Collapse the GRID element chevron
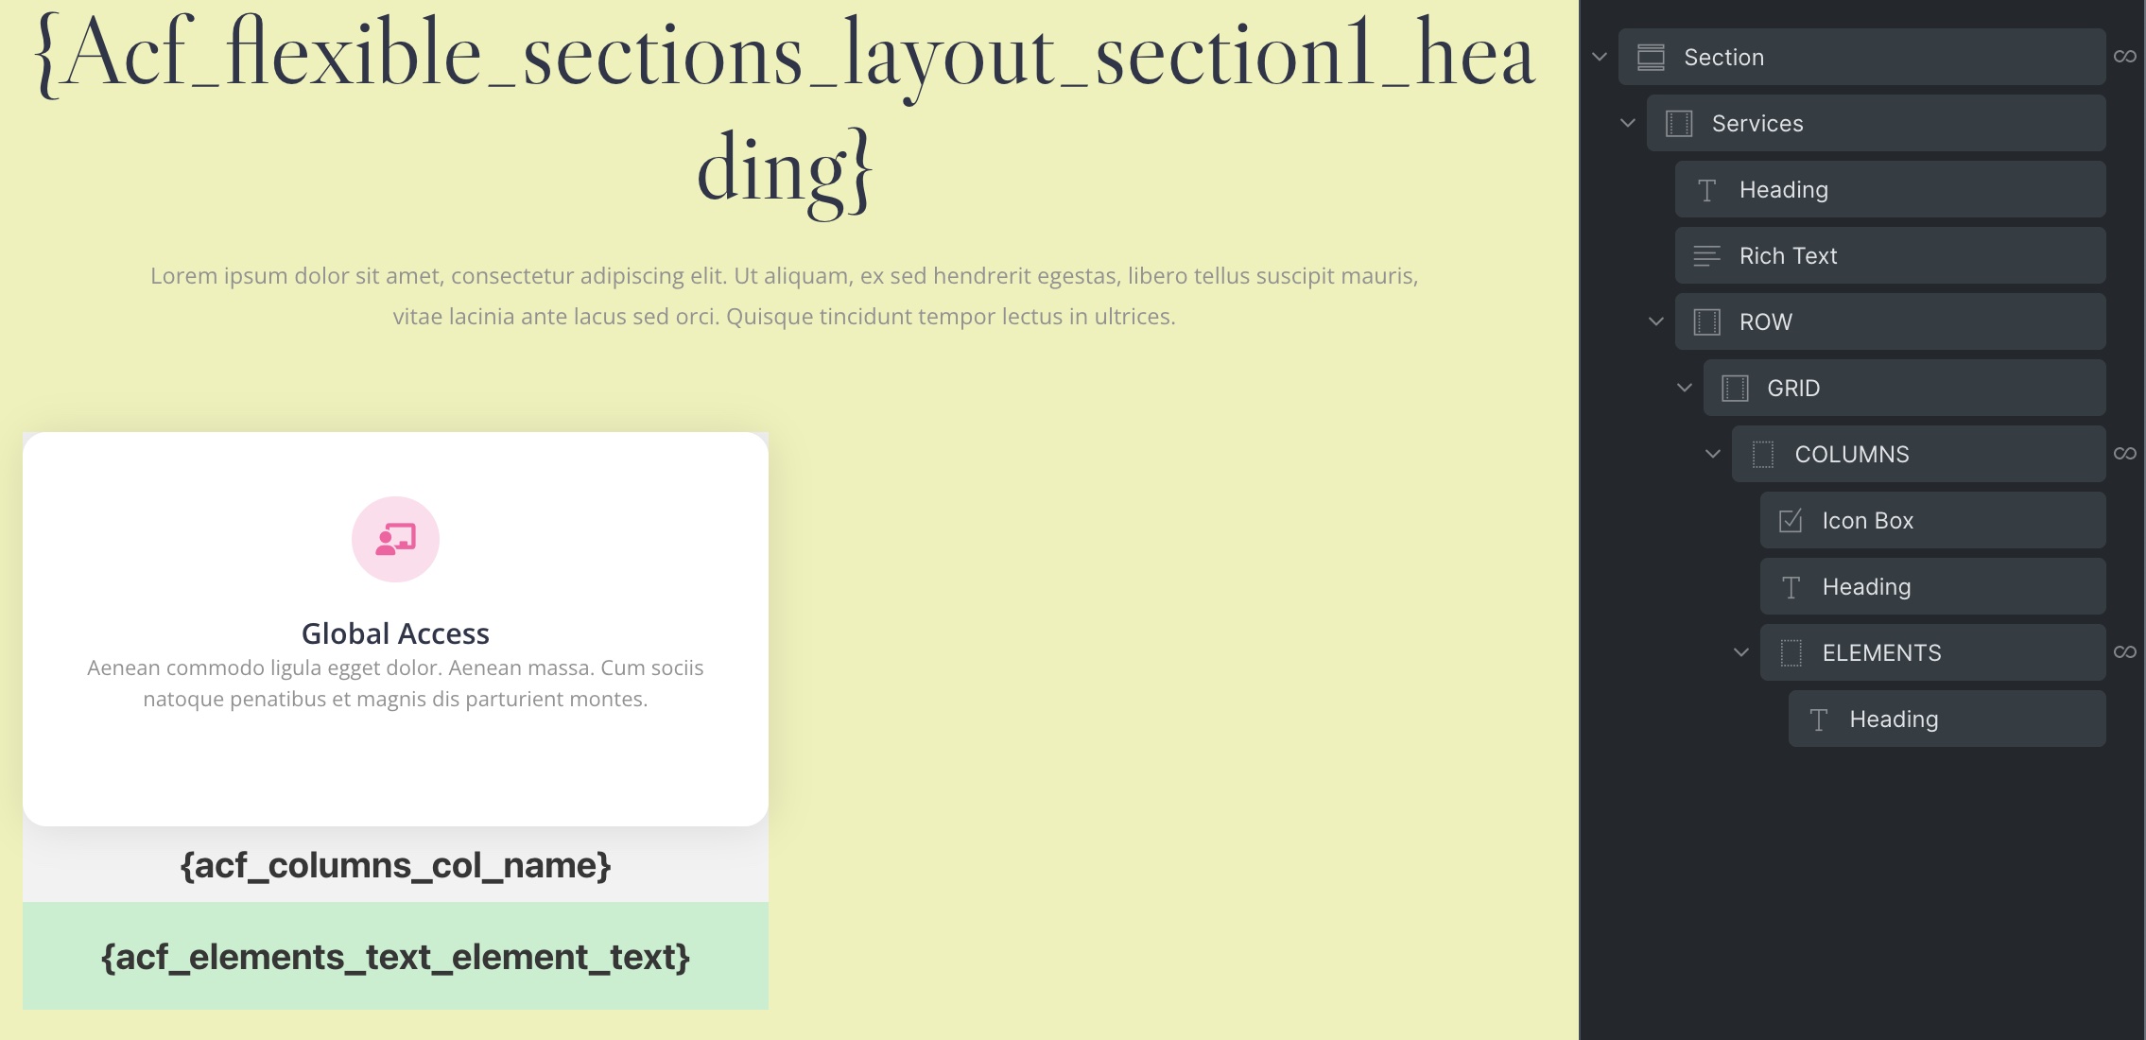This screenshot has width=2146, height=1040. pos(1685,388)
